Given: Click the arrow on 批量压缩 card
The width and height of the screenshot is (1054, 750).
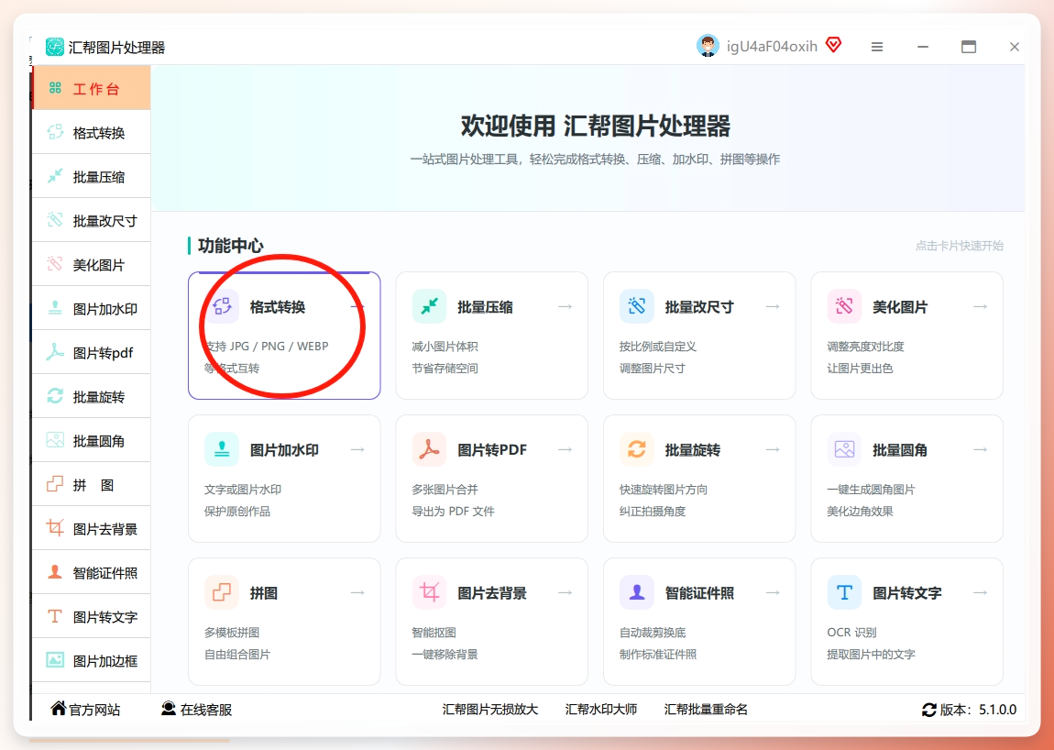Looking at the screenshot, I should coord(565,307).
